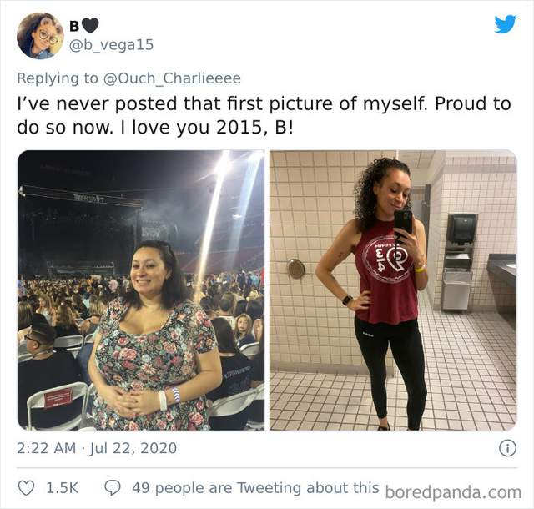
Task: Click the "Replying to" label text
Action: click(58, 78)
